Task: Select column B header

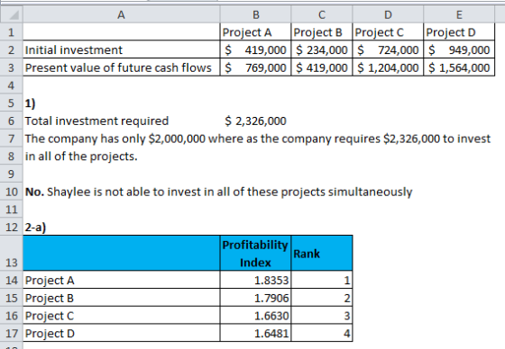Action: [255, 14]
